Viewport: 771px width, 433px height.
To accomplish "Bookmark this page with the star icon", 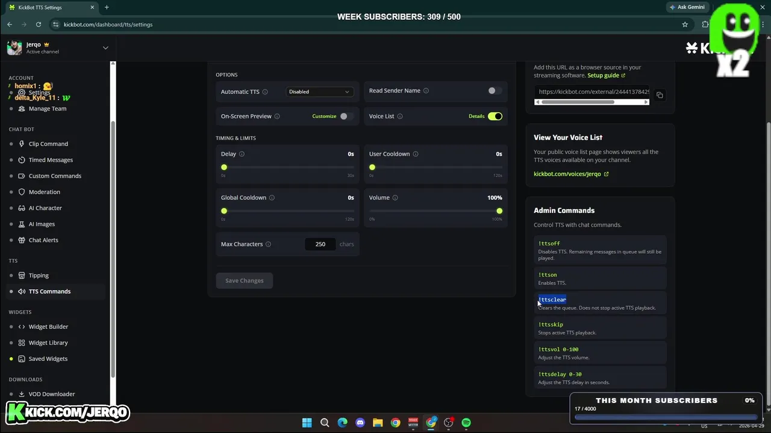I will tap(685, 25).
